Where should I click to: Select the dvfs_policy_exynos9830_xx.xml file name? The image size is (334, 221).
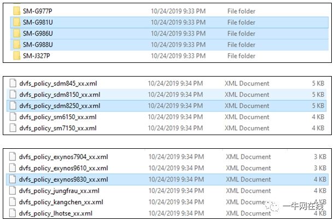(x=63, y=179)
